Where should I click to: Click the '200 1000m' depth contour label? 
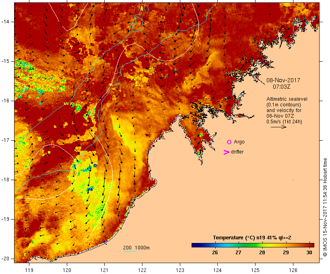[136, 248]
